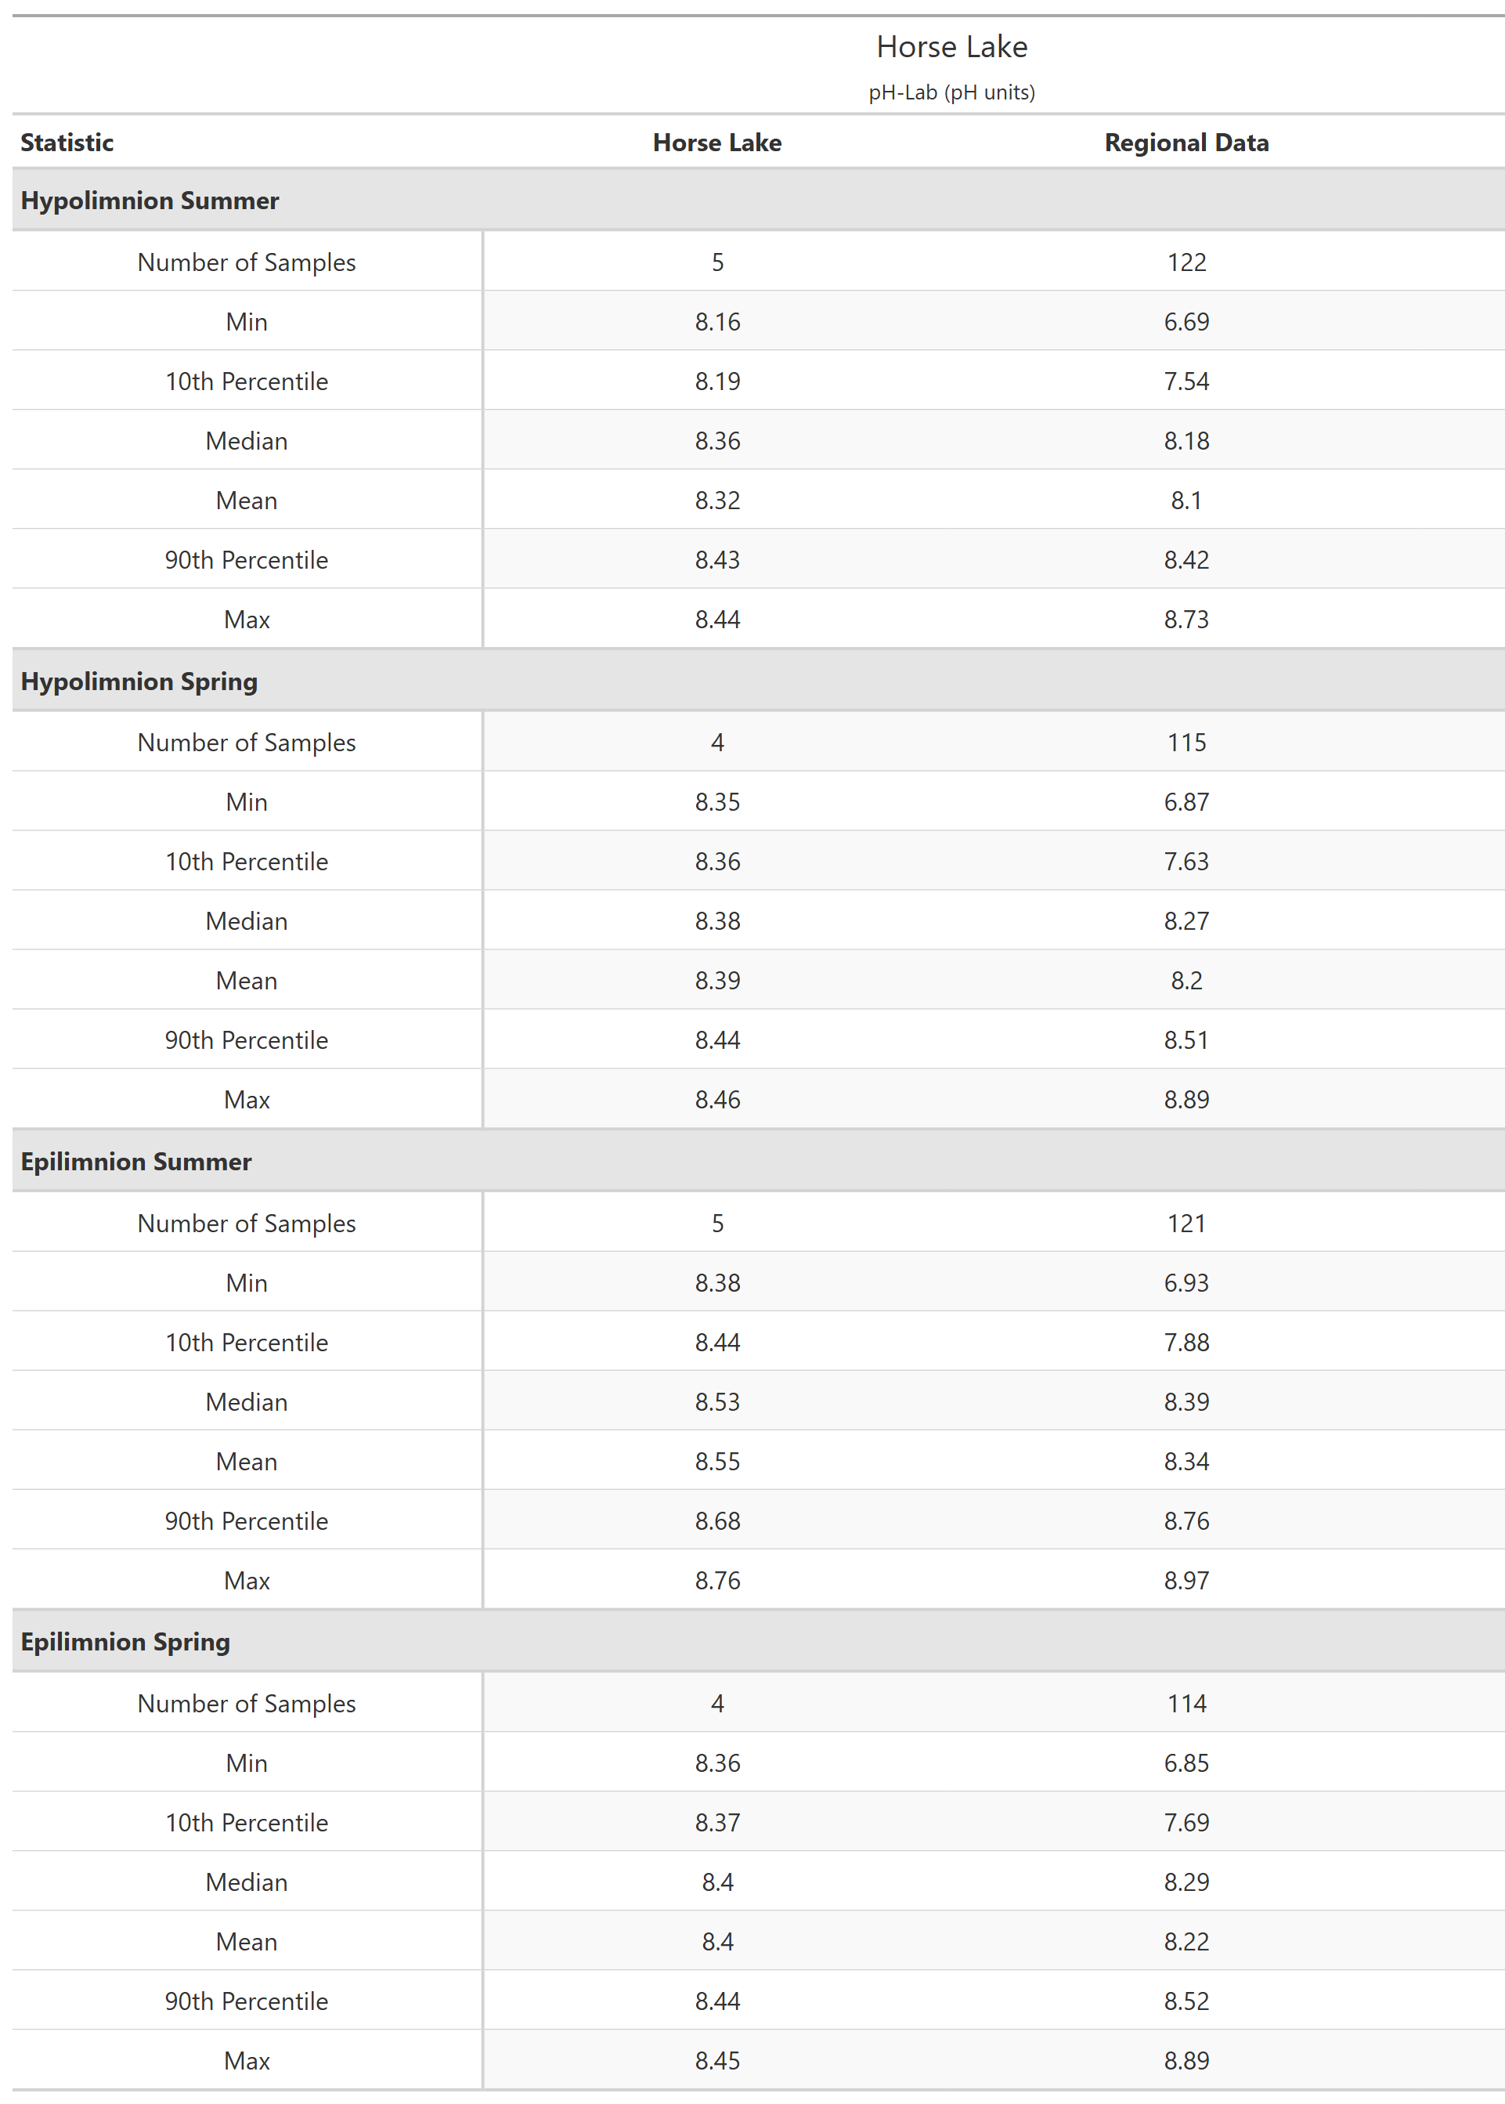The image size is (1505, 2104).
Task: Select the Epilimnion Summer group row
Action: [x=136, y=1162]
